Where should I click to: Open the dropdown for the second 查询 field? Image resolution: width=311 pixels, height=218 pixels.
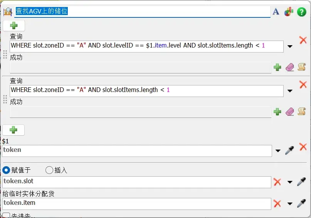tap(290, 91)
